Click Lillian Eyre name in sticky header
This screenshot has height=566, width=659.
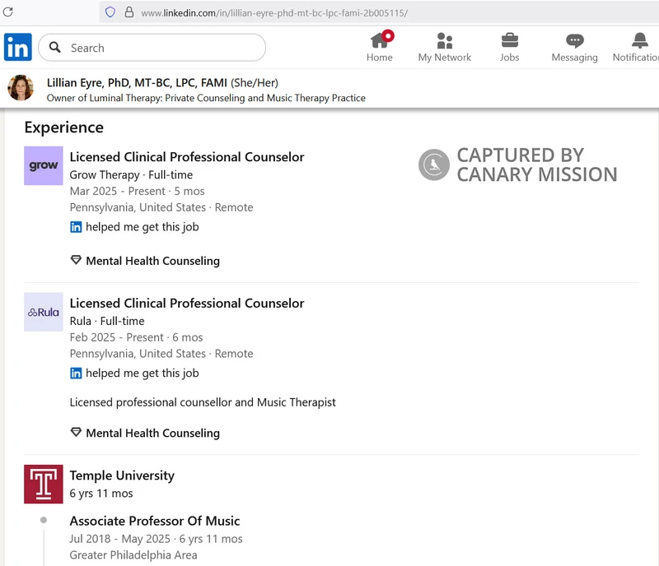click(x=137, y=83)
